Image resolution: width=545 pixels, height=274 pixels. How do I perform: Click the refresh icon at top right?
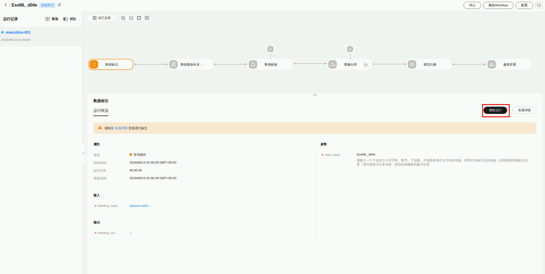pos(539,5)
